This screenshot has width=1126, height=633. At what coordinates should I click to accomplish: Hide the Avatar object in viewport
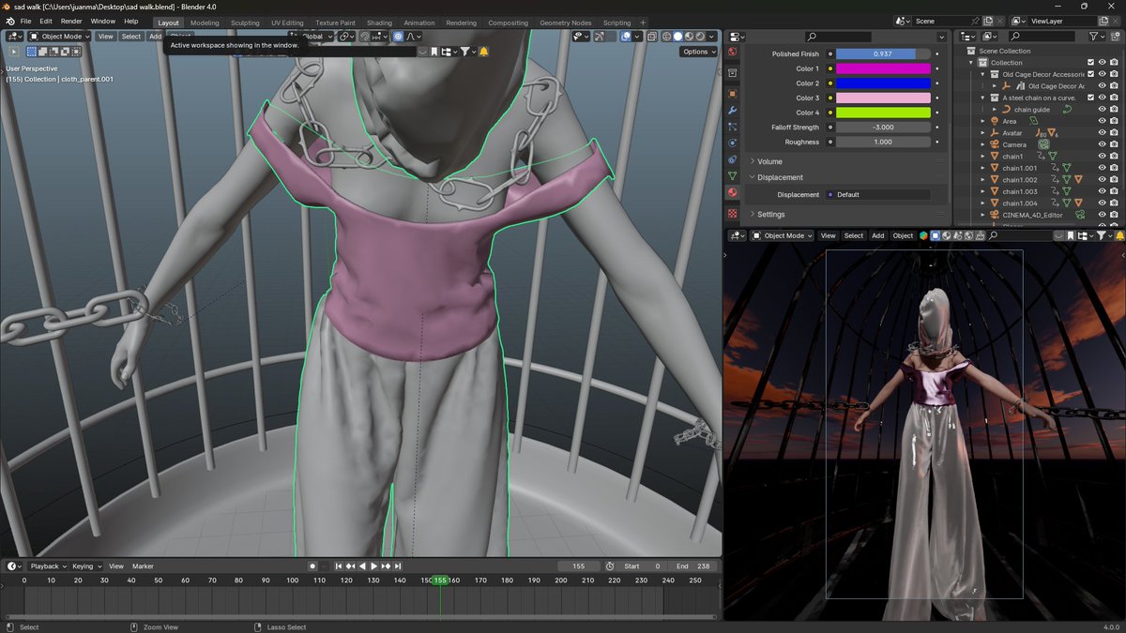1103,133
